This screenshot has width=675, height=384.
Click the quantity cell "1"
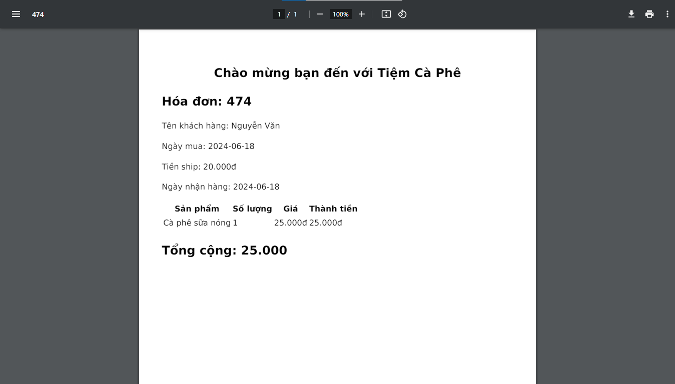coord(235,223)
